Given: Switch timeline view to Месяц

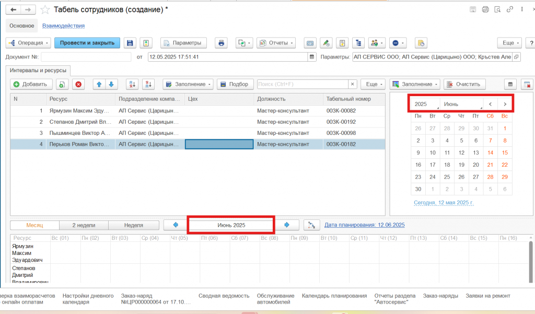Looking at the screenshot, I should [34, 225].
